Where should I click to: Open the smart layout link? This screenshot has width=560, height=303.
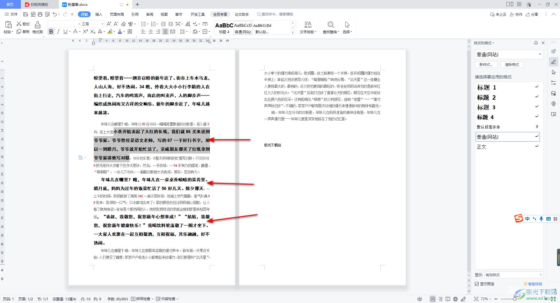click(x=533, y=284)
